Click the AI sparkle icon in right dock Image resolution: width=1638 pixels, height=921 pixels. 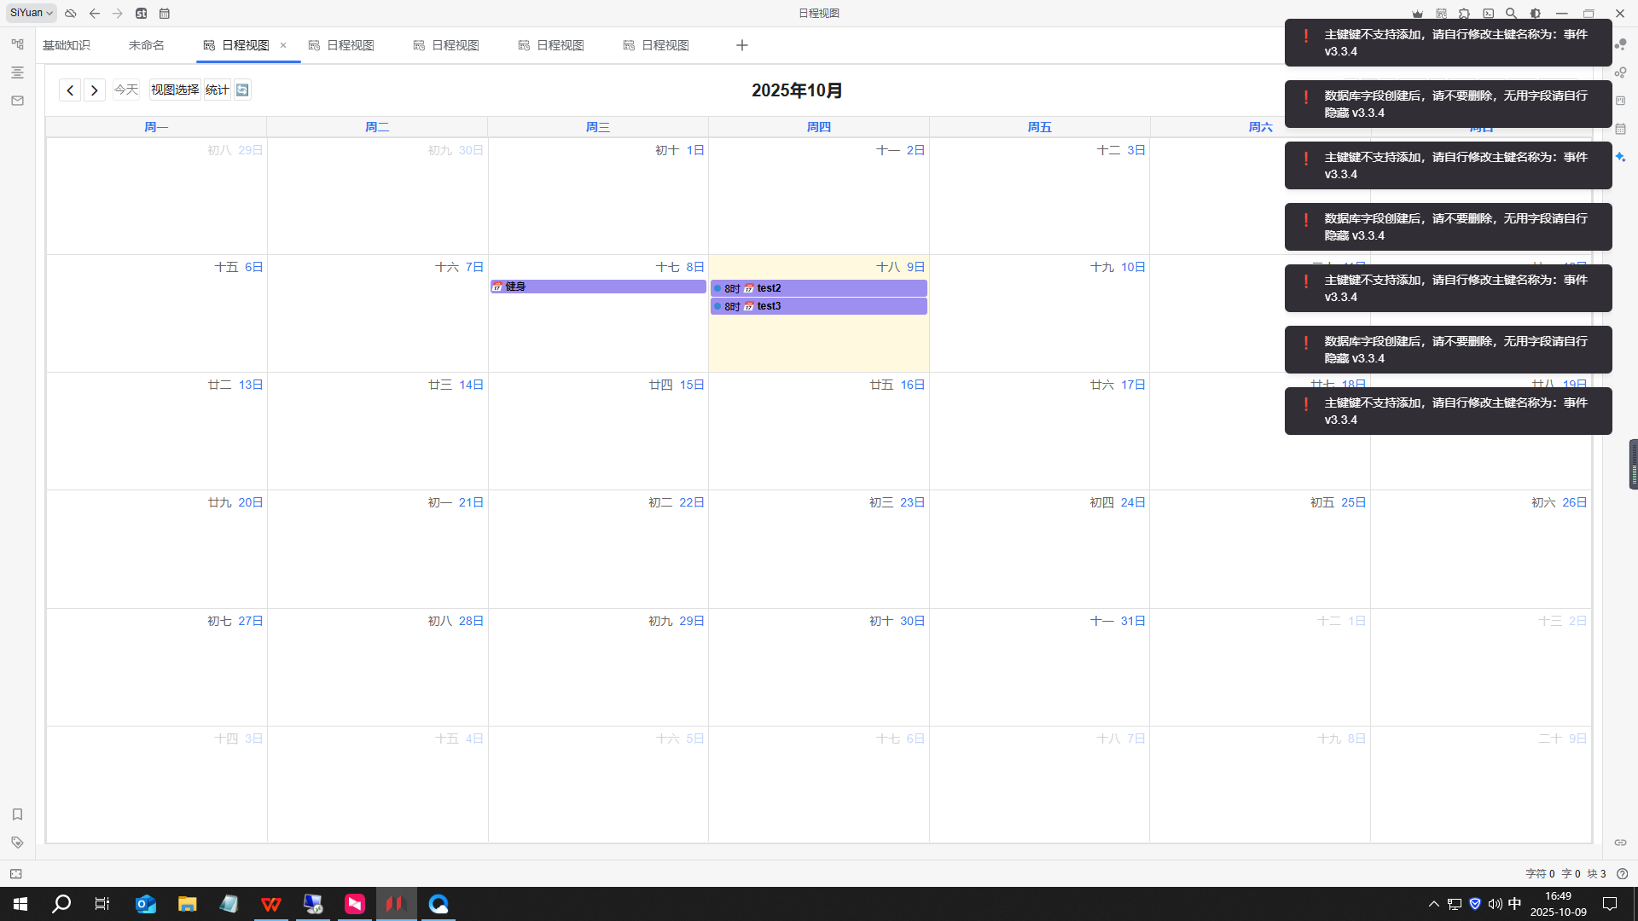tap(1620, 157)
